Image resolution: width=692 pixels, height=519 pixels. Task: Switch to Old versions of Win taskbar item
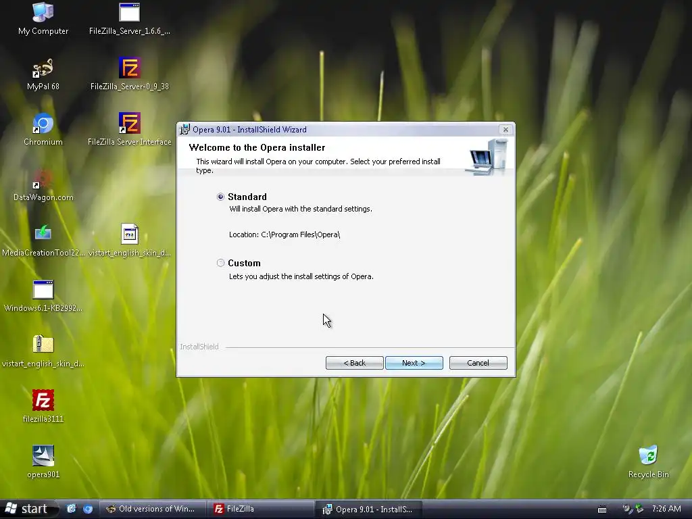point(152,509)
